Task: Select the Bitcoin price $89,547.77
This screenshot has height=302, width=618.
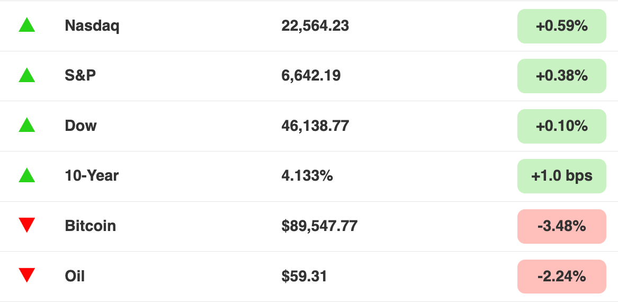Action: pyautogui.click(x=320, y=226)
